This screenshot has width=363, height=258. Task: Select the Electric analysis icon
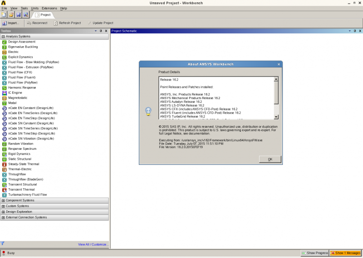[5, 52]
